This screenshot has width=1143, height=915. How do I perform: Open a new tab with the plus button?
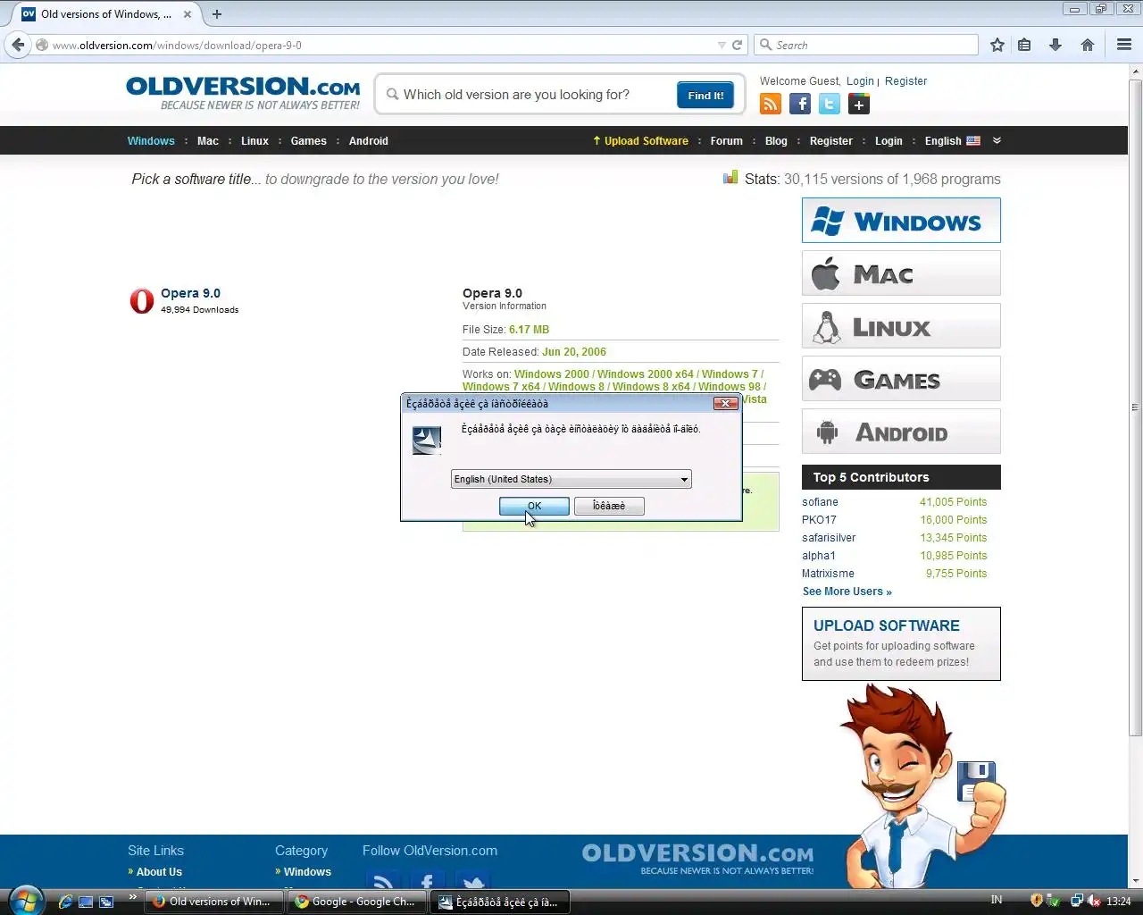217,14
